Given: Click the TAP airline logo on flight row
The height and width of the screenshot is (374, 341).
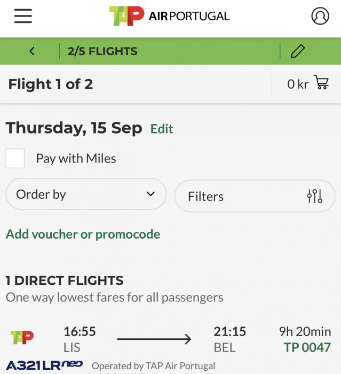Looking at the screenshot, I should 22,337.
